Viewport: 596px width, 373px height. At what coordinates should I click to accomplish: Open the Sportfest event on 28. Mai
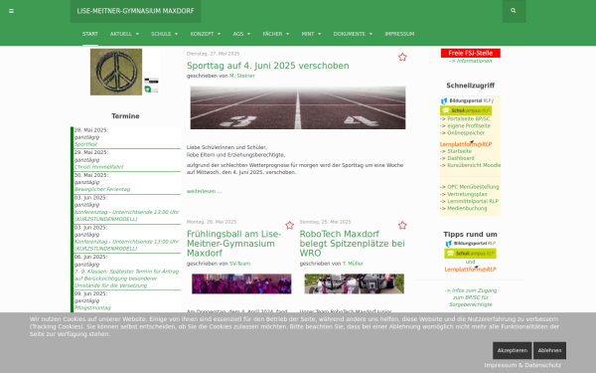[x=85, y=144]
